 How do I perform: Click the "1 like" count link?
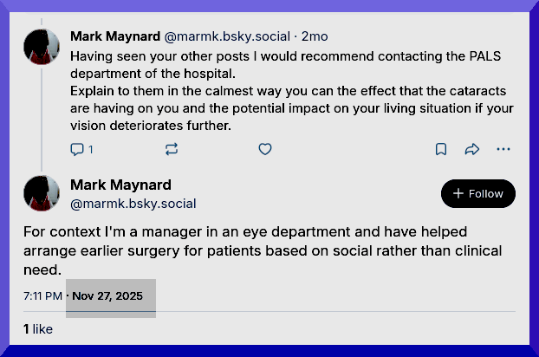(38, 329)
